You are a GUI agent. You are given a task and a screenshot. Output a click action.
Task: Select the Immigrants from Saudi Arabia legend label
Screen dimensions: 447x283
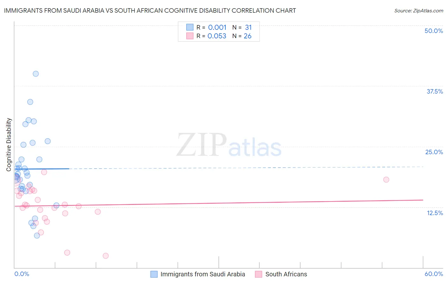pyautogui.click(x=203, y=274)
